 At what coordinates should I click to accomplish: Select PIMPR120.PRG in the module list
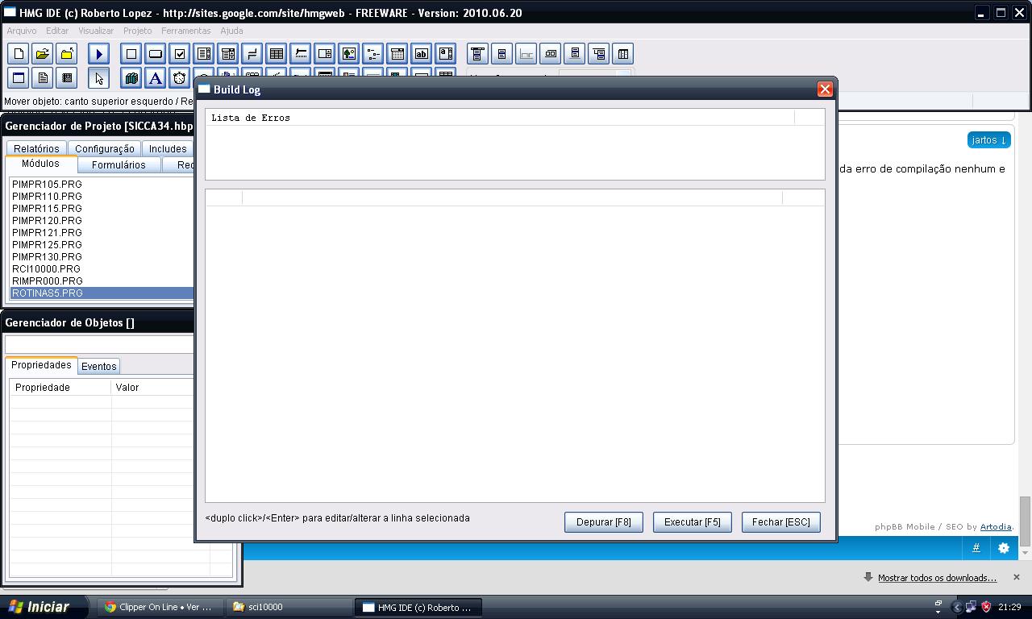tap(102, 220)
